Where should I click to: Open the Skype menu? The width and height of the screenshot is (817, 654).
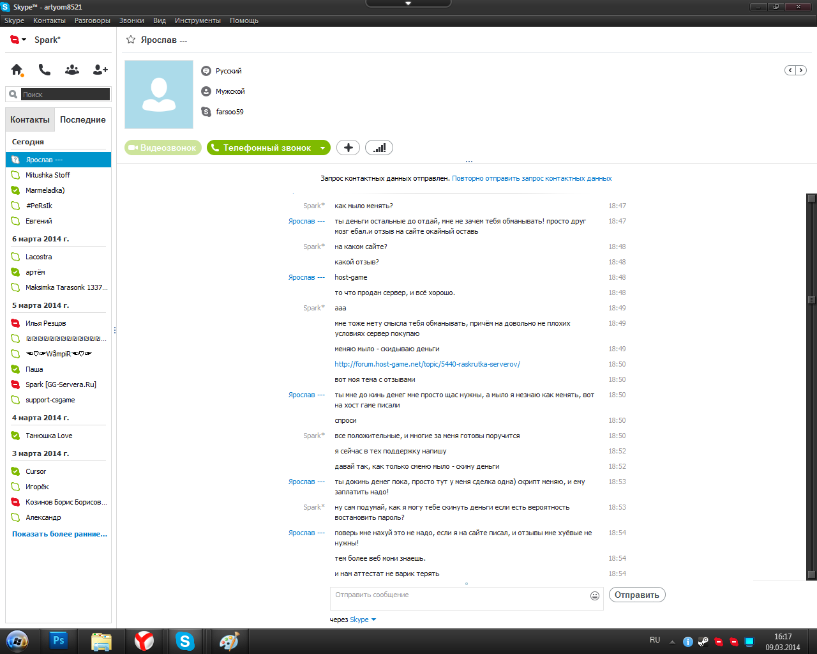(14, 20)
